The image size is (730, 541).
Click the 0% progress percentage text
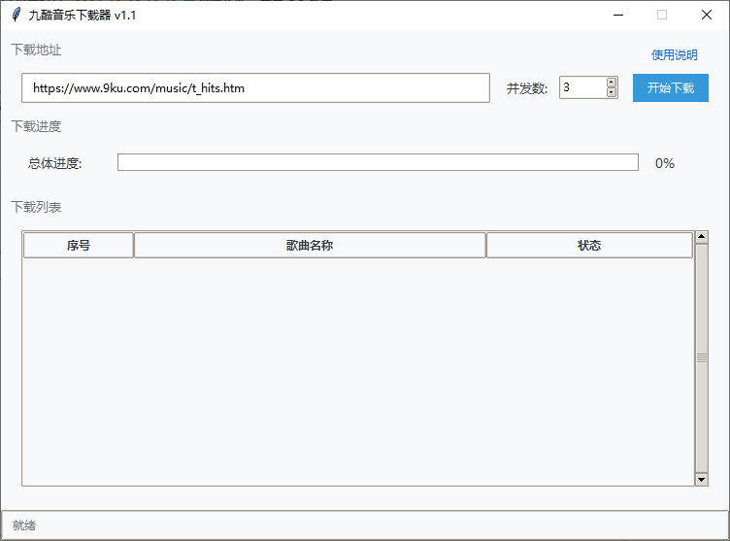click(x=665, y=163)
